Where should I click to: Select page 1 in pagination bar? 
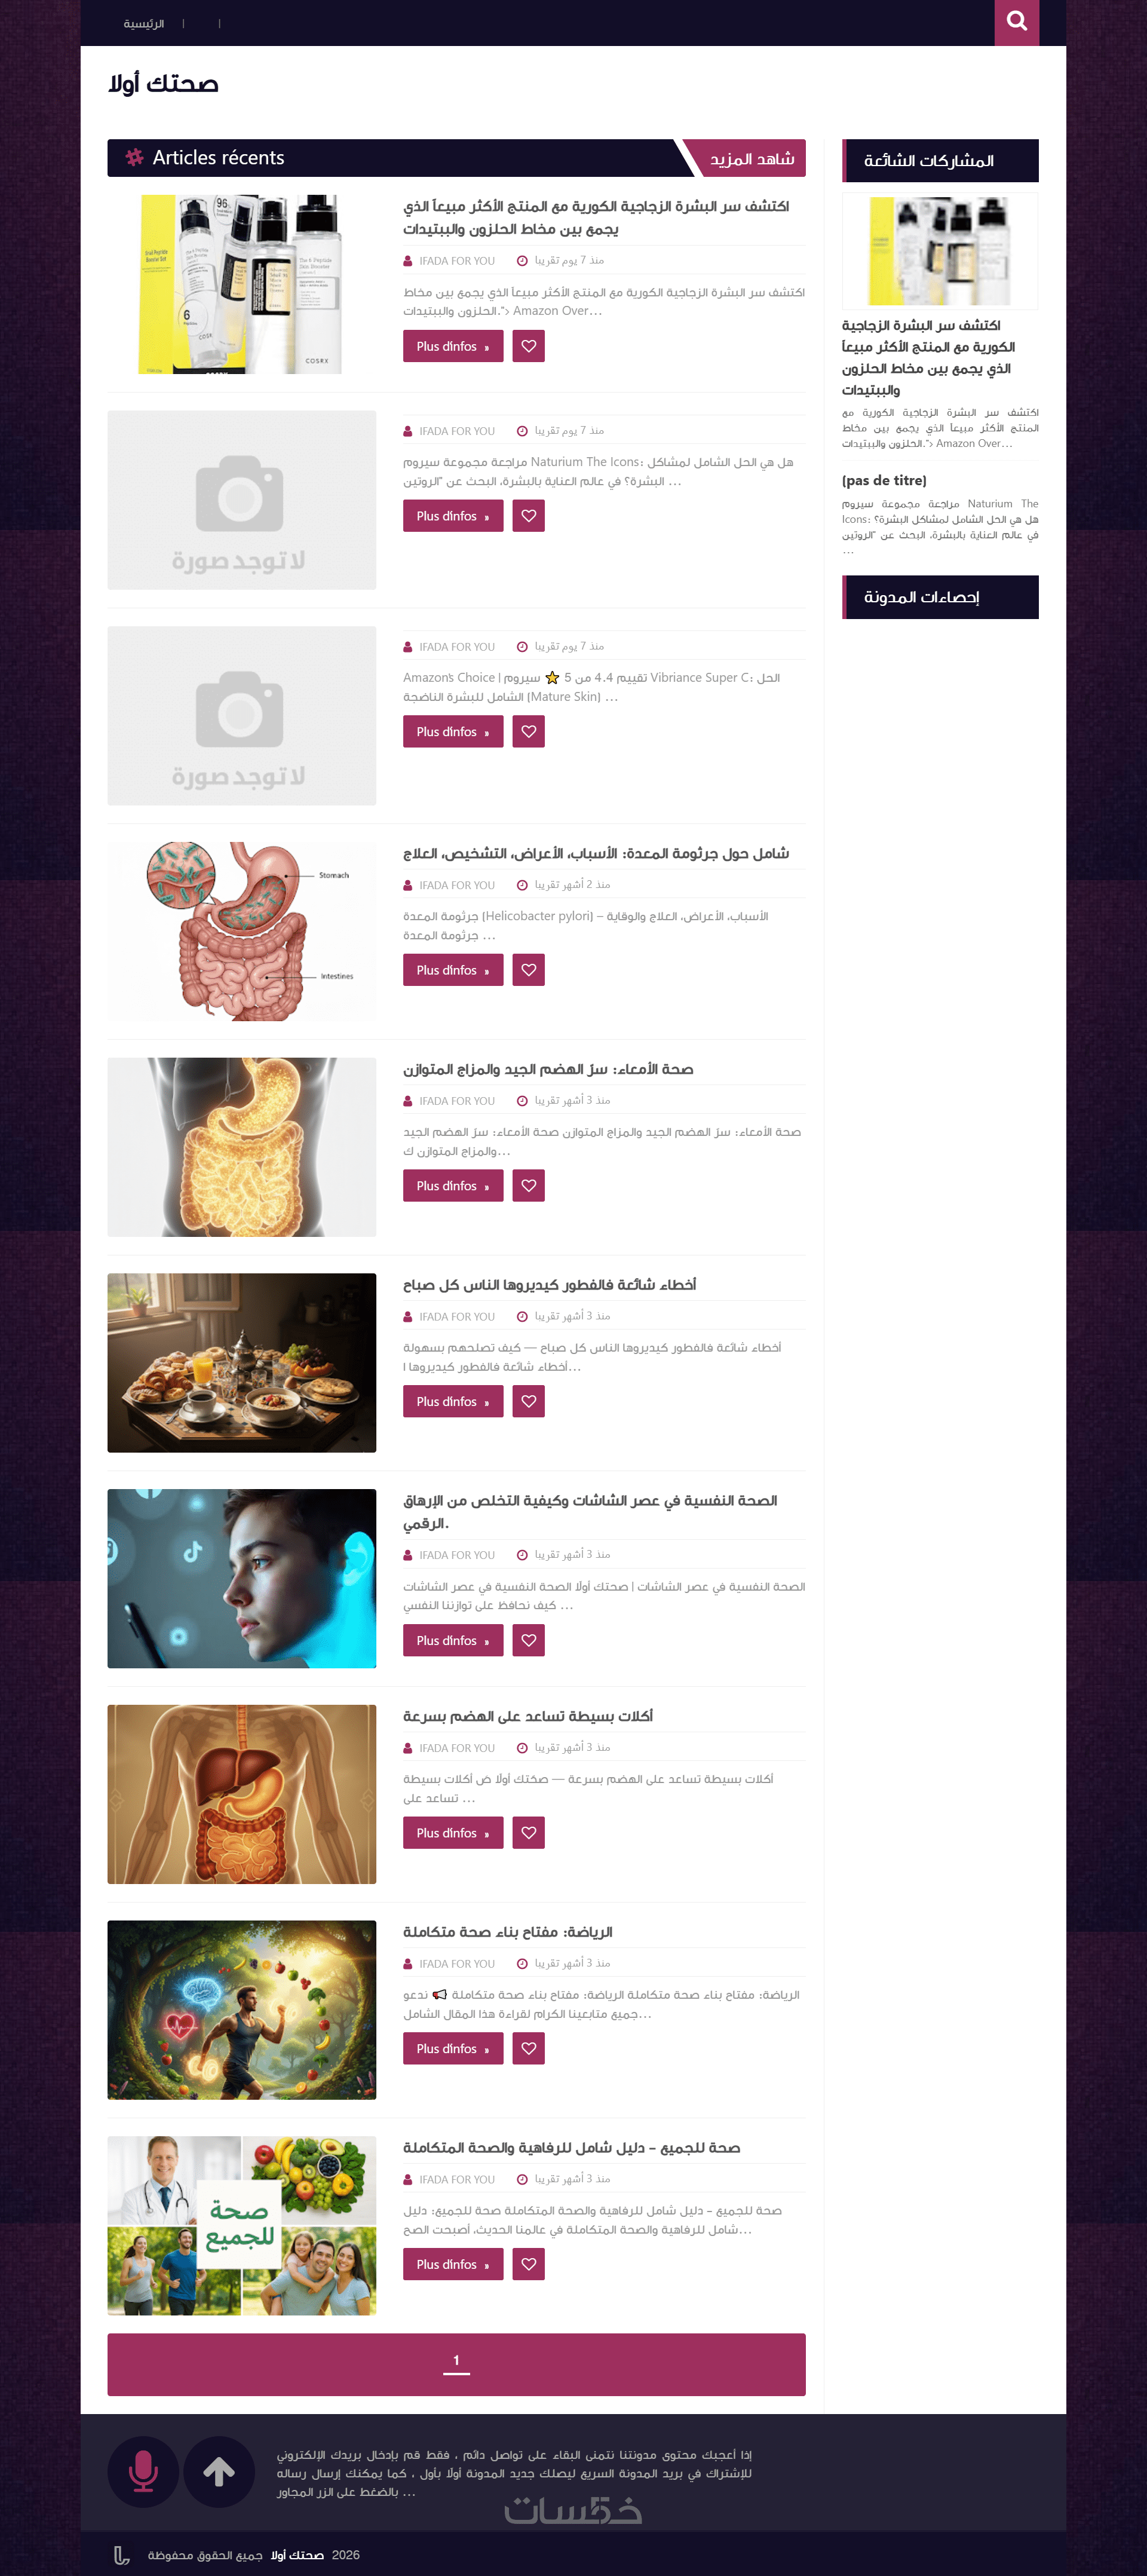point(456,2361)
